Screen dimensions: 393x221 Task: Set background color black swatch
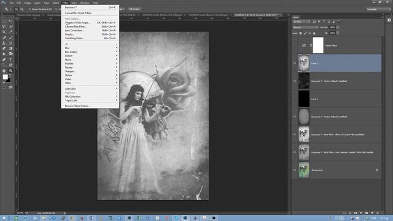[9, 81]
